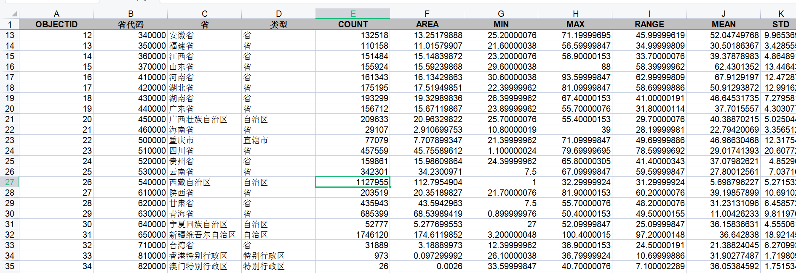Screen dimensions: 796x273
Task: Select COUNT cell with value 1127955
Action: pyautogui.click(x=353, y=182)
